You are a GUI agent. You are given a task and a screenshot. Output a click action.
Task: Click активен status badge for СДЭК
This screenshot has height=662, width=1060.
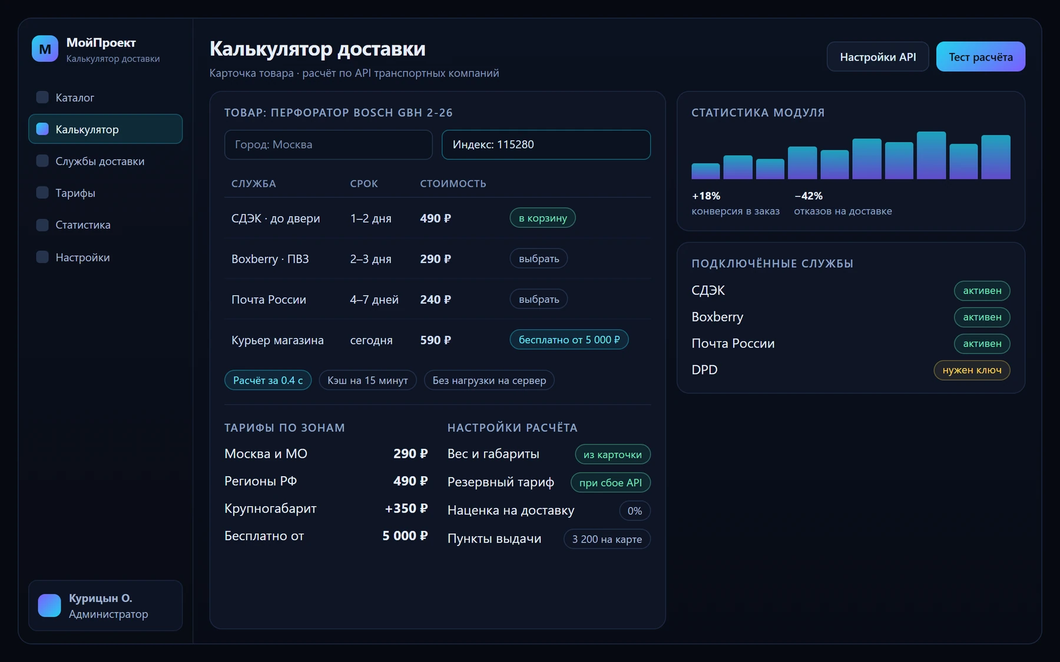[982, 291]
